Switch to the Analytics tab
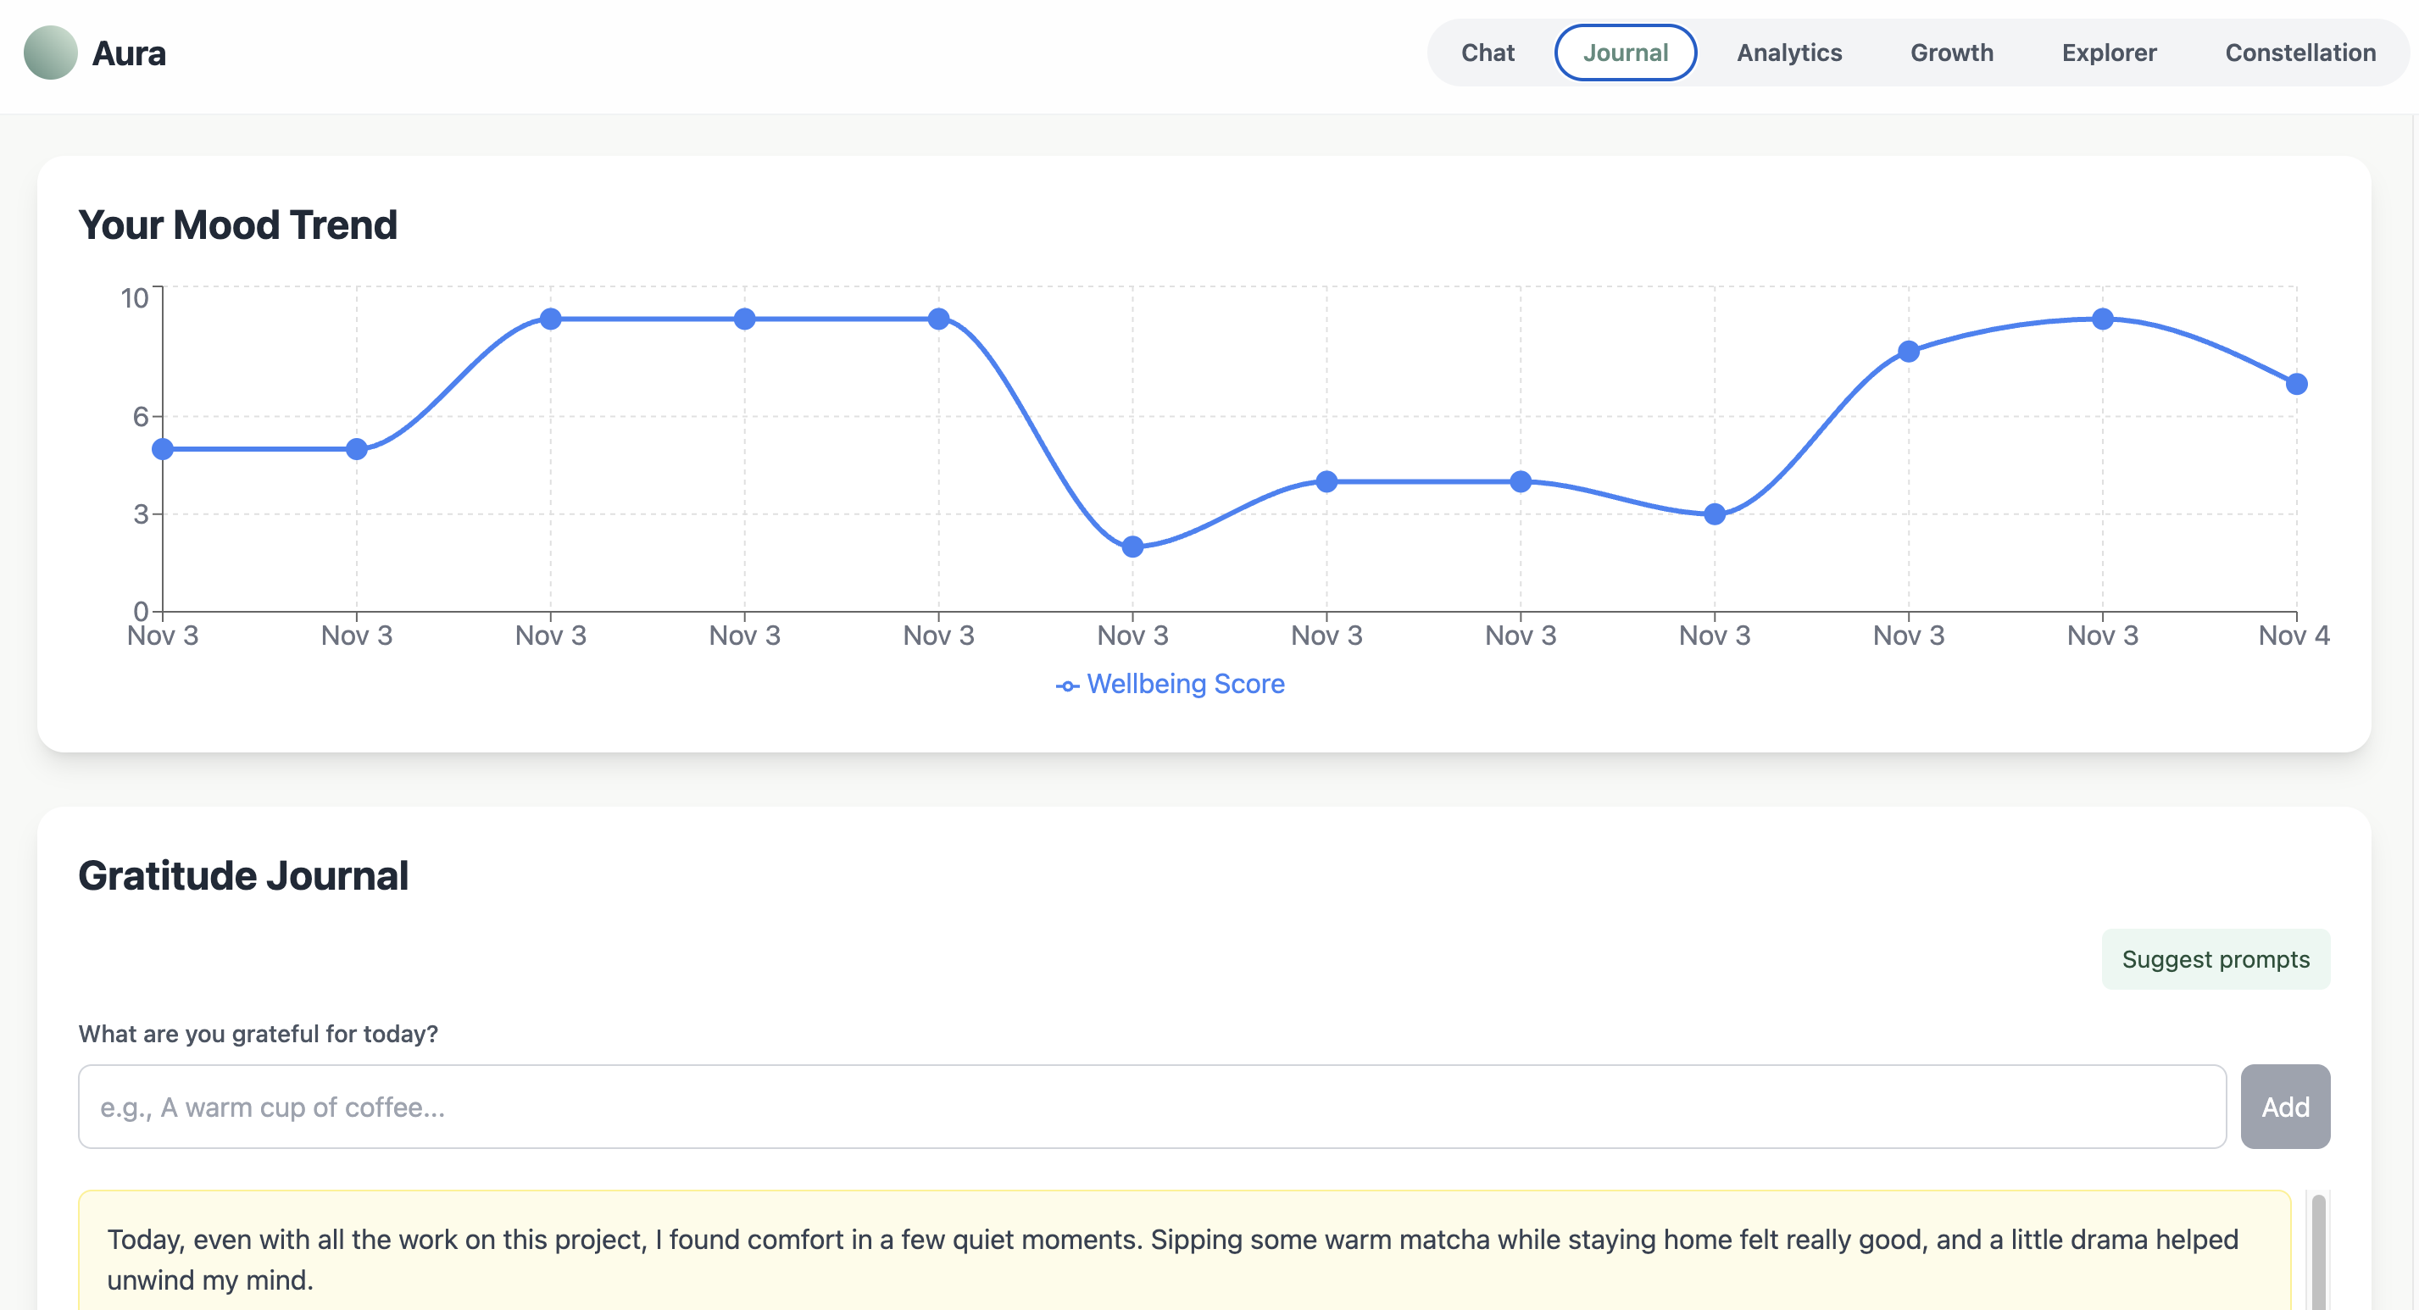The width and height of the screenshot is (2419, 1310). click(x=1789, y=53)
